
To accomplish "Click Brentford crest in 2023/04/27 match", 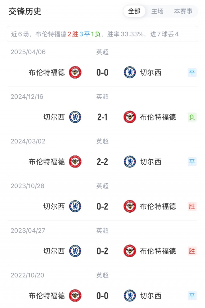I will (x=130, y=251).
